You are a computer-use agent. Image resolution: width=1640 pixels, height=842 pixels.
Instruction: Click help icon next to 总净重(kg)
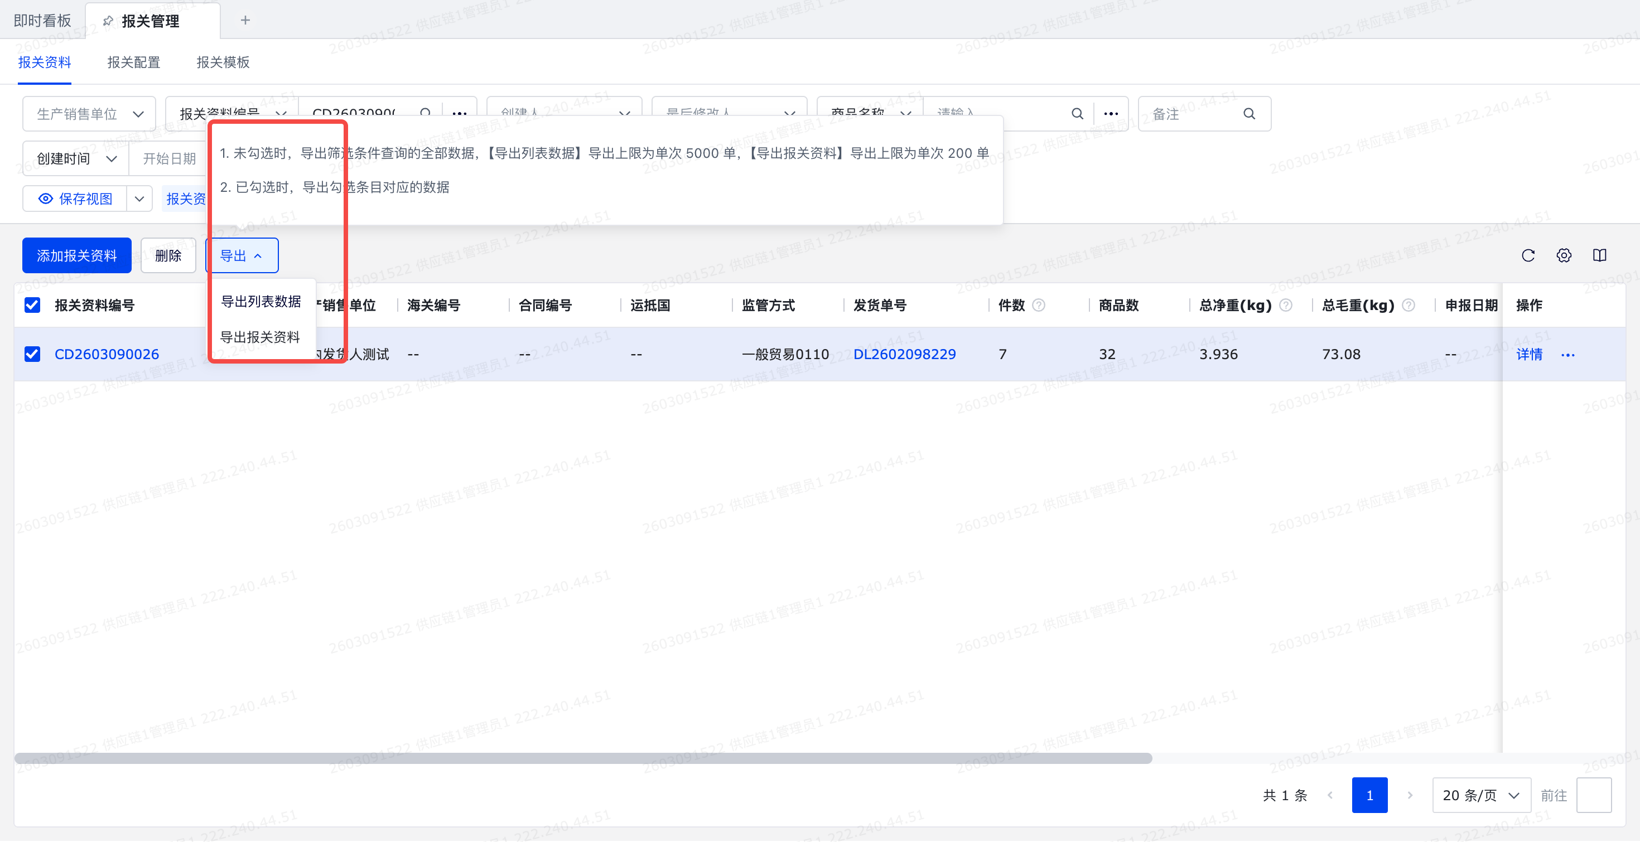(1285, 305)
